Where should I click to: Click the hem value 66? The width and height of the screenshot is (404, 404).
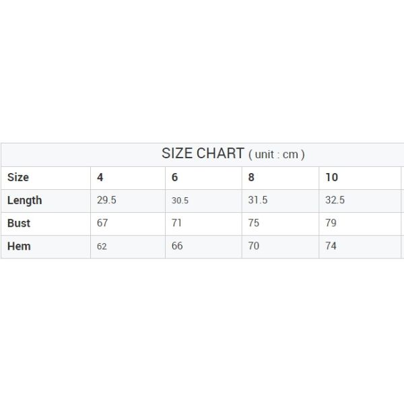pyautogui.click(x=177, y=246)
